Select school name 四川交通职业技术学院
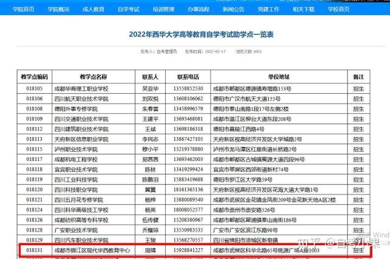 (81, 119)
